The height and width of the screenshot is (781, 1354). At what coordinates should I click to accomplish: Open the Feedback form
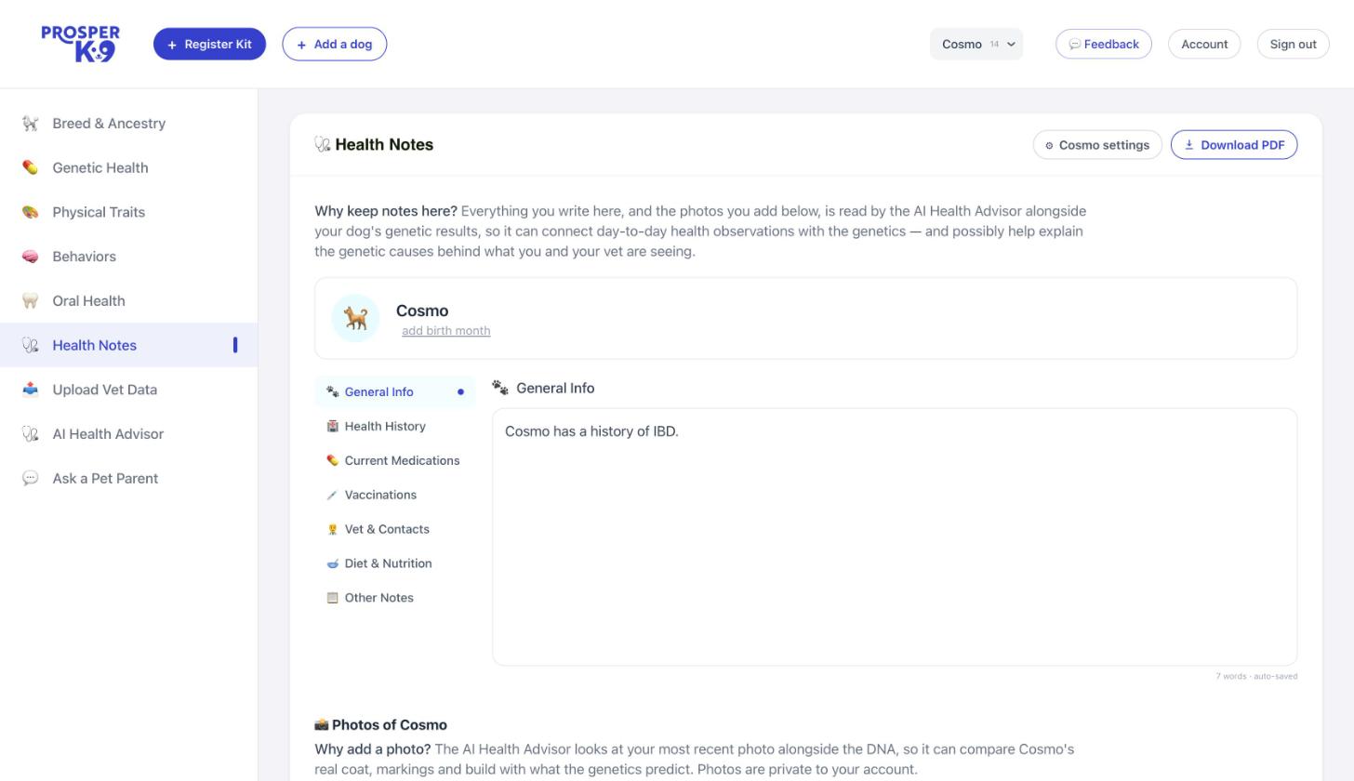[1104, 44]
